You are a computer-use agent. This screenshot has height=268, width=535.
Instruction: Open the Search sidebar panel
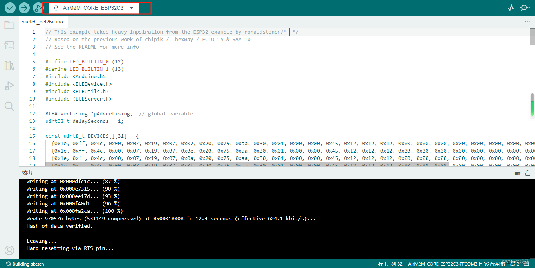tap(9, 106)
